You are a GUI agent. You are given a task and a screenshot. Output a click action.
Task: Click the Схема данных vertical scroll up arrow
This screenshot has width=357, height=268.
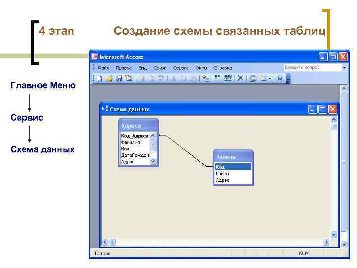point(334,120)
